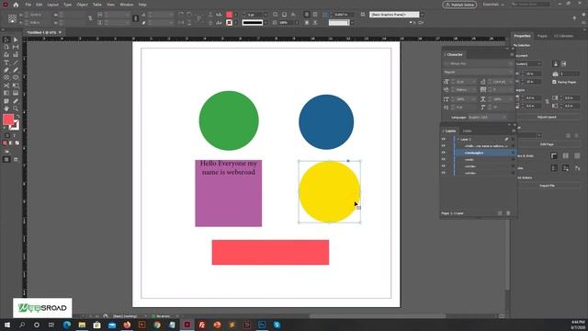Click the Import File button
This screenshot has height=331, width=588.
coord(547,186)
